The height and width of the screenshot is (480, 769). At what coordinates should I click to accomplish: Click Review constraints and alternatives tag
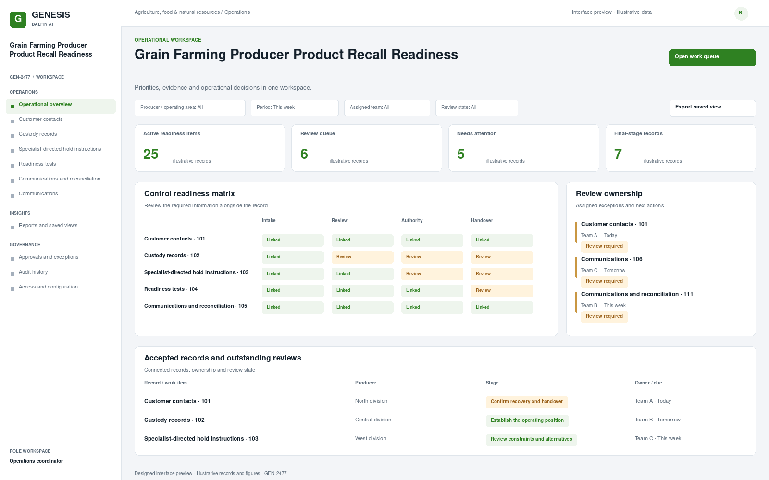point(532,440)
